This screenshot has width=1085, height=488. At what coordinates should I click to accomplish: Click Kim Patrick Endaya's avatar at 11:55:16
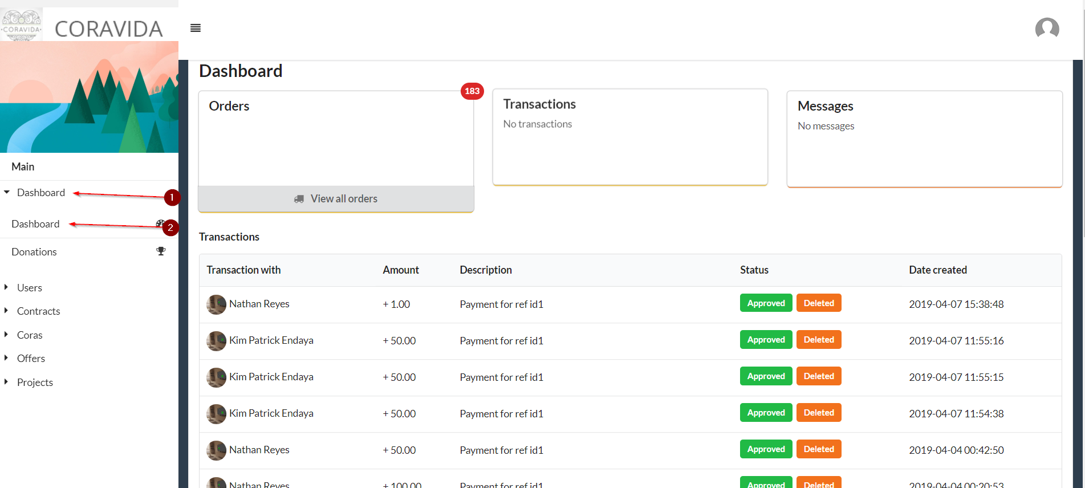pos(216,341)
